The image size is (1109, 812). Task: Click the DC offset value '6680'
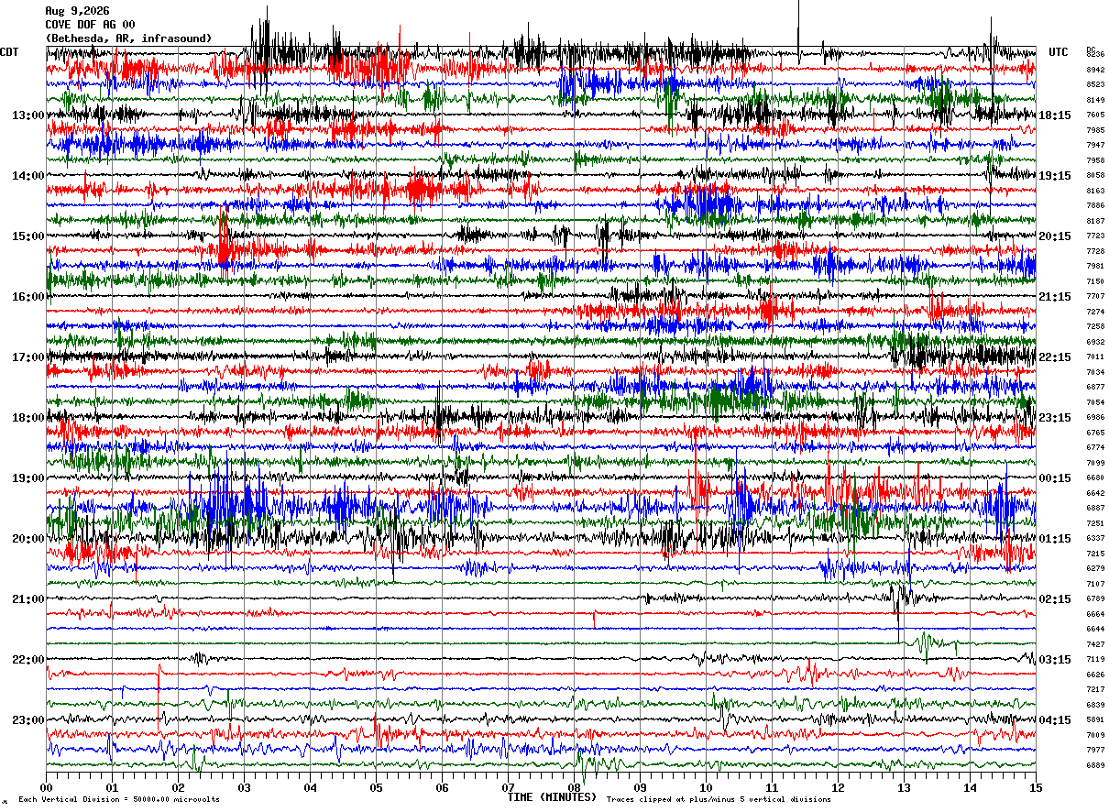point(1095,478)
